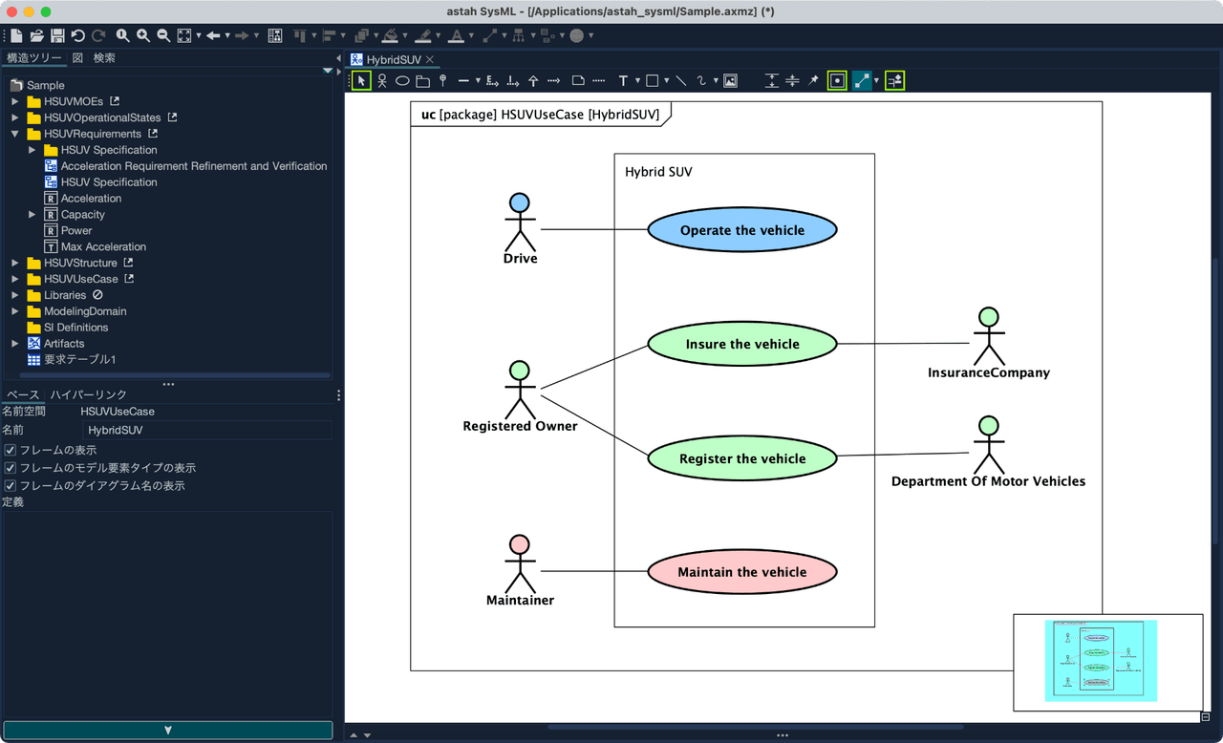Zoom out of the diagram
Image resolution: width=1223 pixels, height=743 pixels.
click(x=163, y=35)
